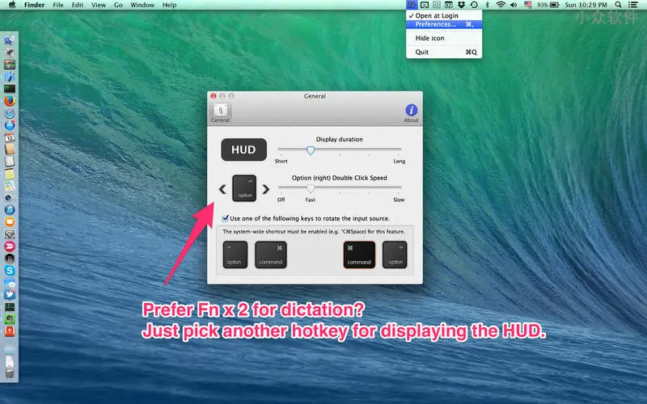Choose Hide icon menu item
The height and width of the screenshot is (404, 647).
[444, 38]
